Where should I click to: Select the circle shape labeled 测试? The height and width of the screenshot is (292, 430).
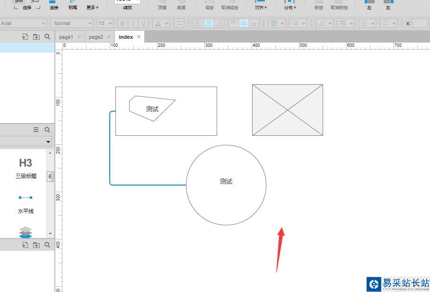(x=226, y=185)
